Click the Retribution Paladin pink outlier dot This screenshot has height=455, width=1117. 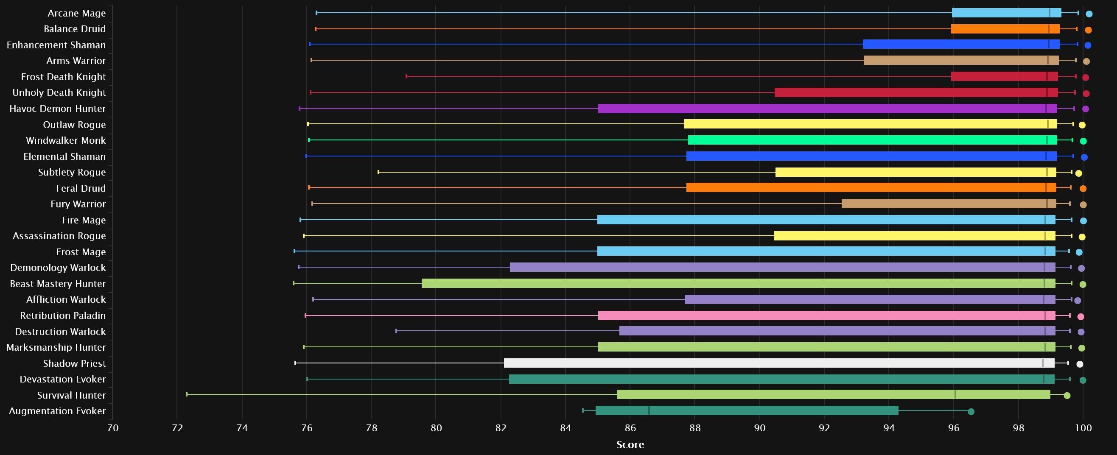pyautogui.click(x=1081, y=317)
